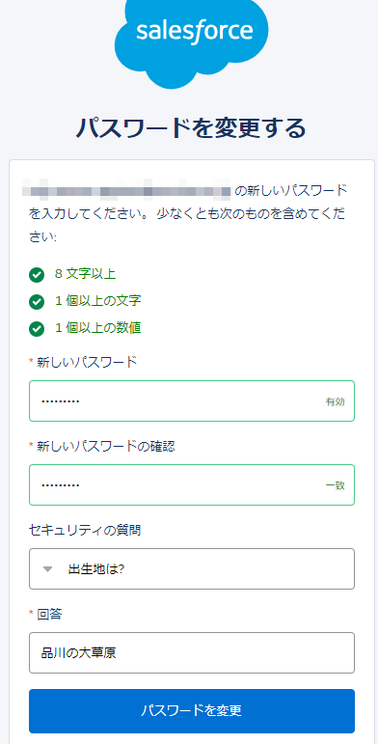Submit with the パスワードを変更 button
Viewport: 378px width, 744px height.
point(192,711)
